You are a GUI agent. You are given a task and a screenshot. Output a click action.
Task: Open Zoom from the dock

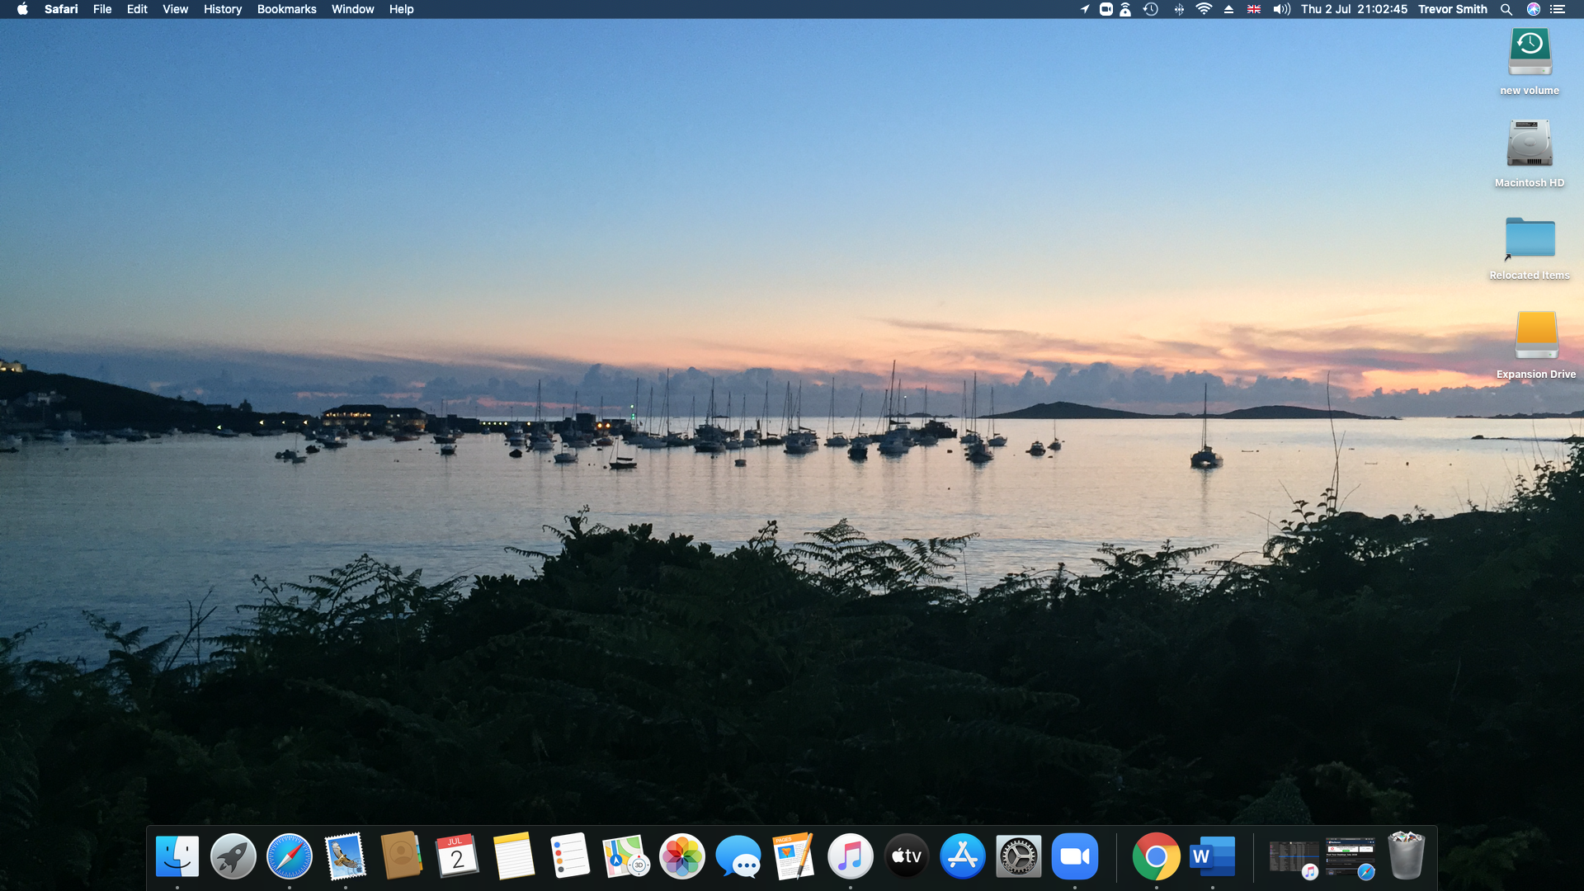click(1075, 856)
